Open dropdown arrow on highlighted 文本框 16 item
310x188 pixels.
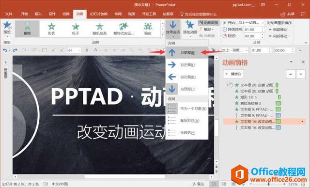pos(302,122)
